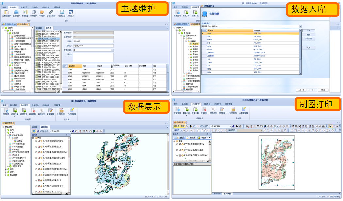343x201 pixels.
Task: Click the 主题维护 ribbon icon
Action: 16,13
